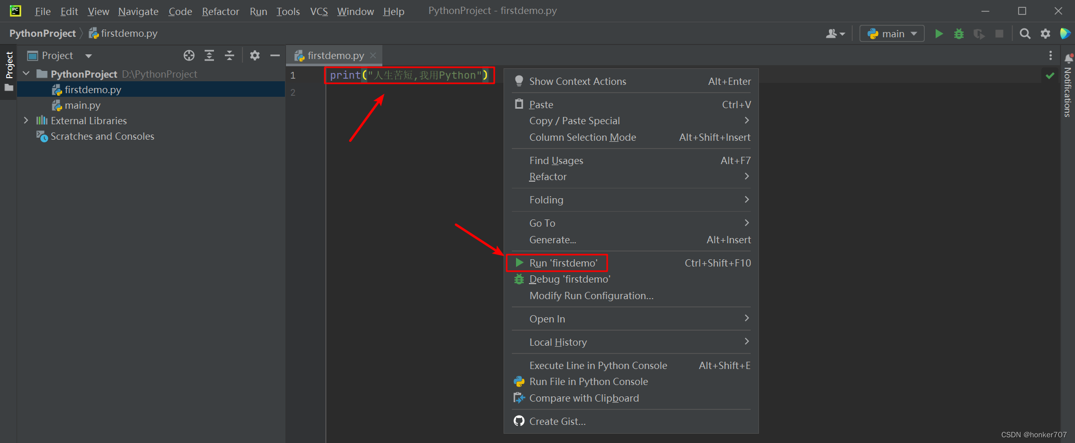Image resolution: width=1075 pixels, height=443 pixels.
Task: Open the Code menu
Action: [180, 11]
